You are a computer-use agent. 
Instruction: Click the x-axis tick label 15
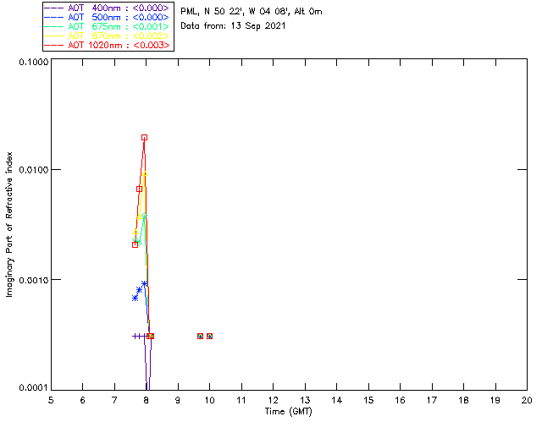[368, 400]
